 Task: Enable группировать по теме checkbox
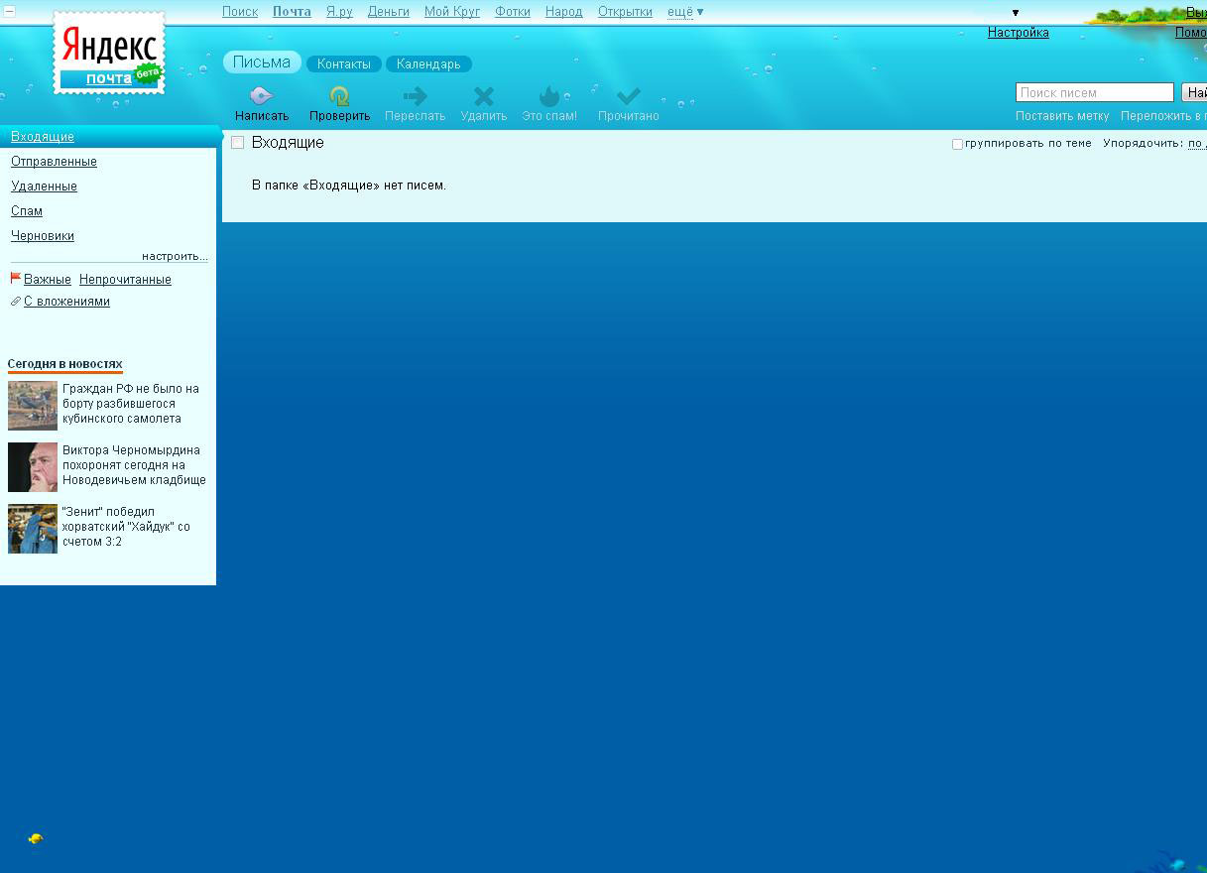click(x=957, y=144)
